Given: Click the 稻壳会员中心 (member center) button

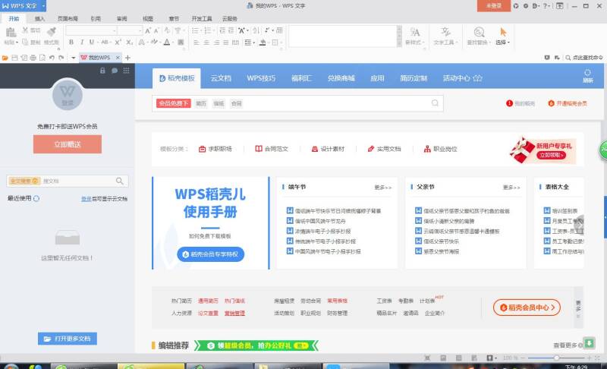Looking at the screenshot, I should (x=527, y=307).
